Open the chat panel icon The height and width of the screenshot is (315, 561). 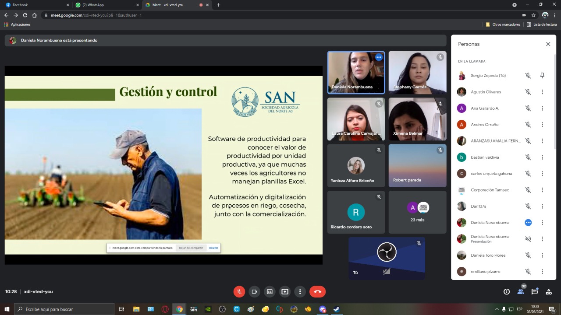click(535, 292)
